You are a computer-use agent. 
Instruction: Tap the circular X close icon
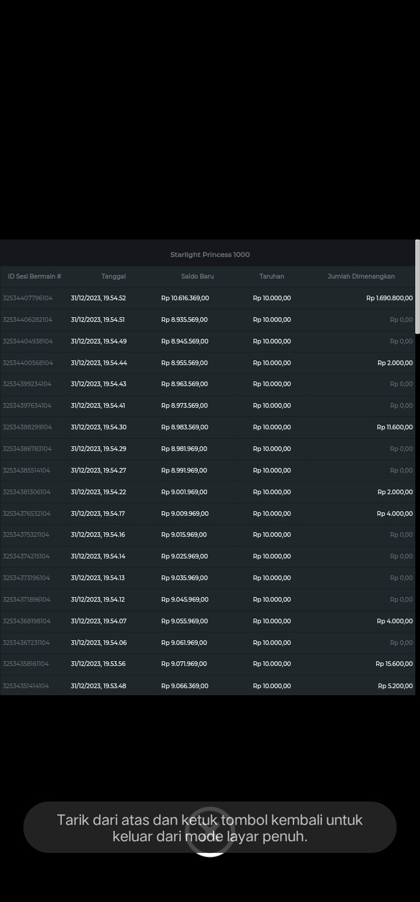[x=209, y=831]
